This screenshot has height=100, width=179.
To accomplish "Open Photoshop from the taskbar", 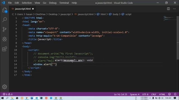I will (x=41, y=98).
